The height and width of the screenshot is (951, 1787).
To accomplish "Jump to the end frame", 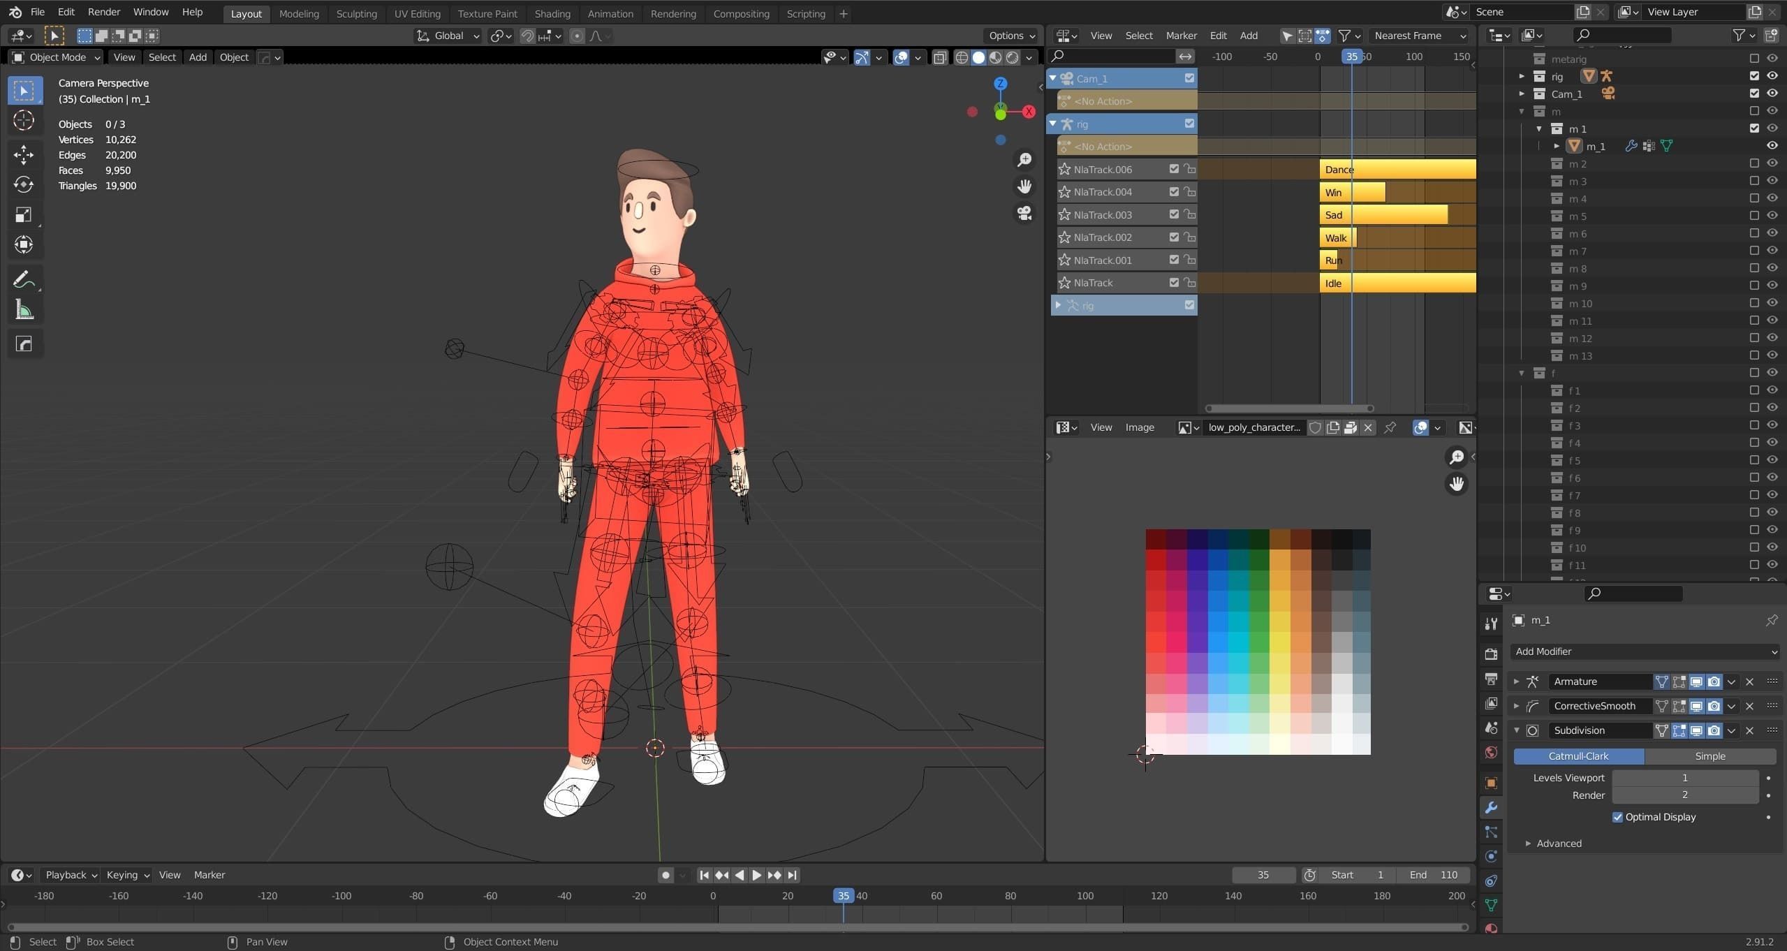I will [x=792, y=875].
